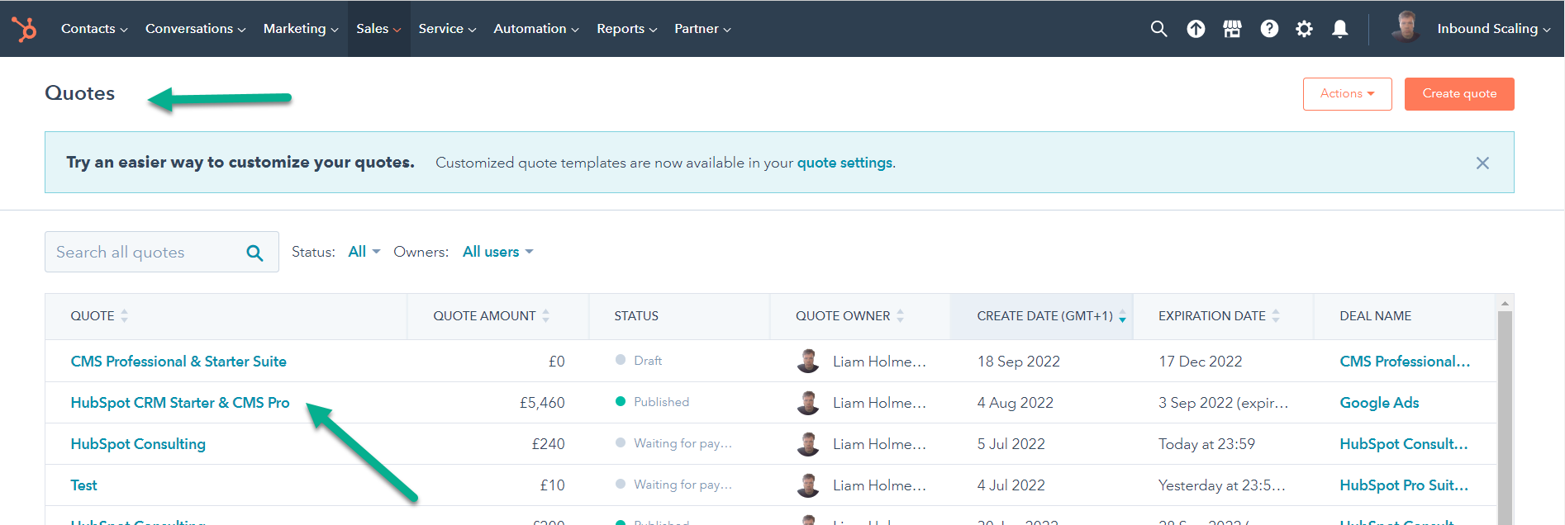Click the upgrade arrow icon
1565x525 pixels.
tap(1196, 29)
